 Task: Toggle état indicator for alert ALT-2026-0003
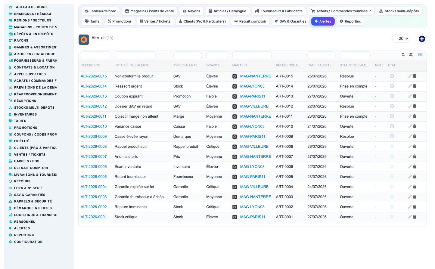[392, 197]
